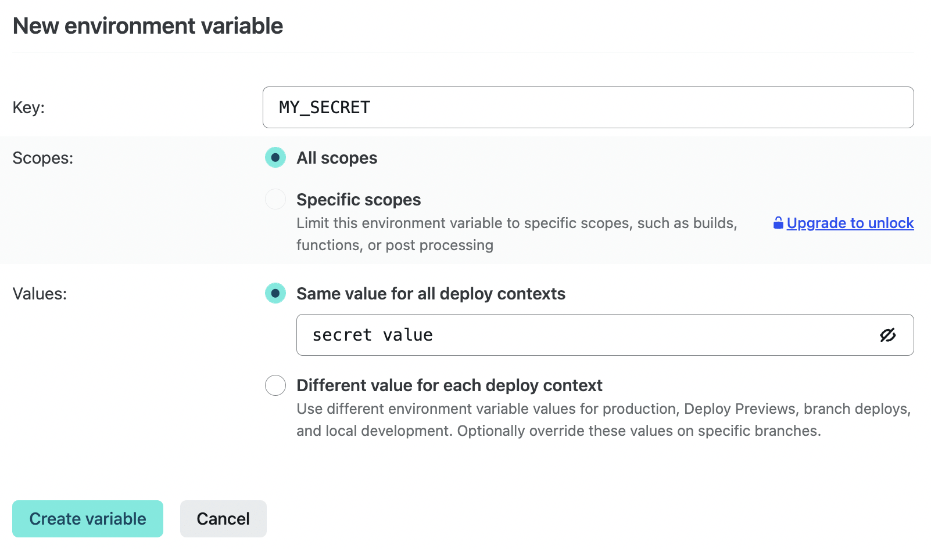The width and height of the screenshot is (931, 549).
Task: Open the Upgrade to unlock link
Action: (x=850, y=223)
